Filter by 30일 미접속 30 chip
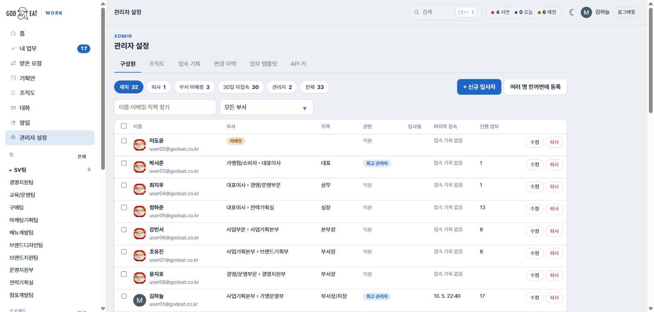This screenshot has width=654, height=312. tap(241, 87)
